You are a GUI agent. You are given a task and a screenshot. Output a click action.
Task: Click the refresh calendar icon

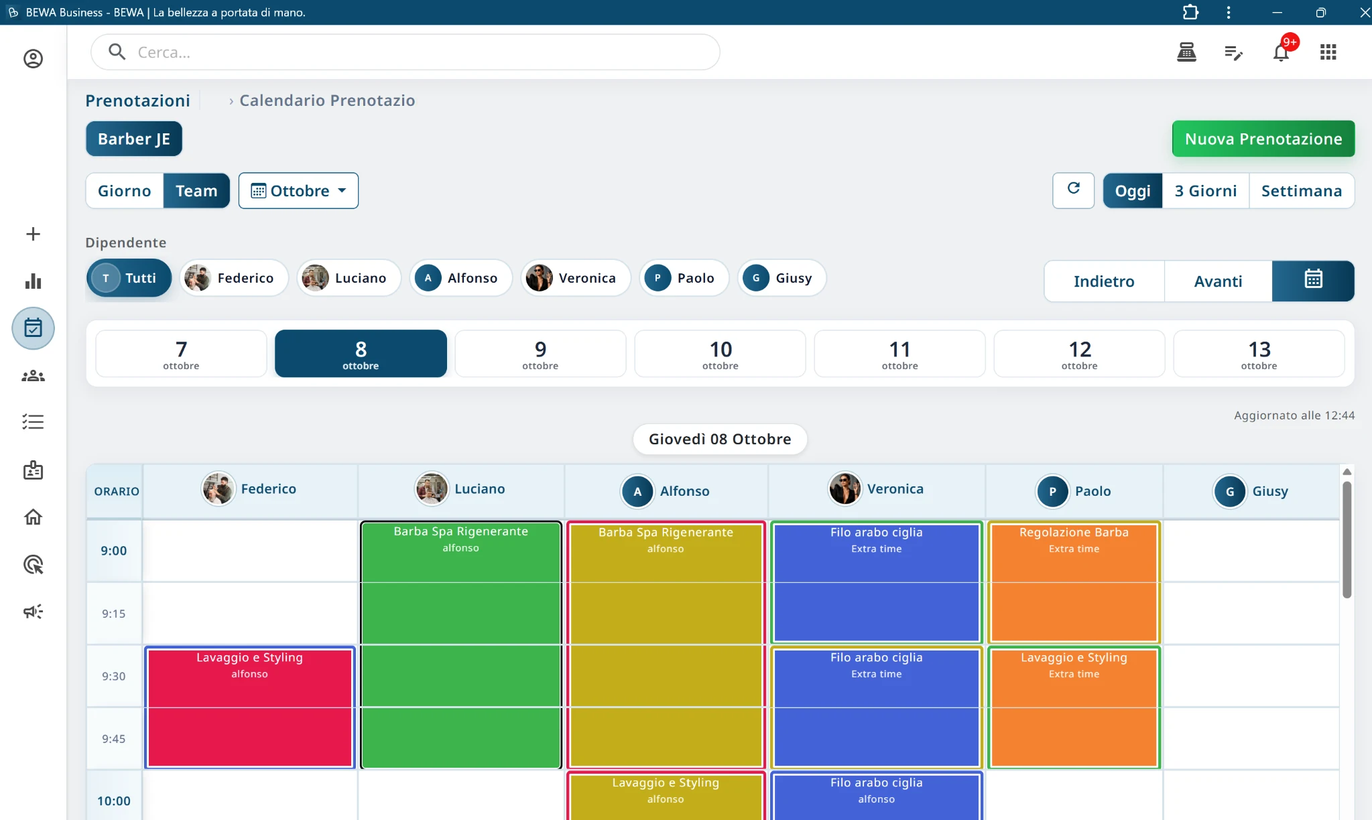1073,190
